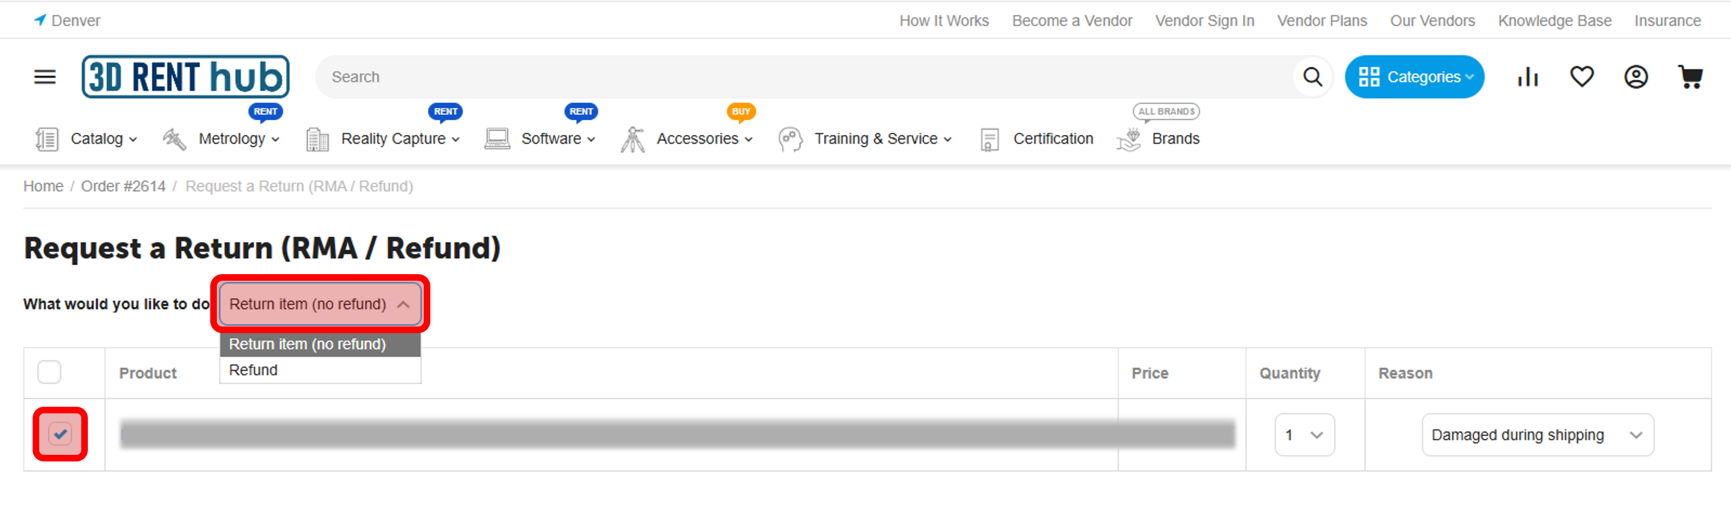
Task: Go to Order #2614 breadcrumb link
Action: [x=123, y=186]
